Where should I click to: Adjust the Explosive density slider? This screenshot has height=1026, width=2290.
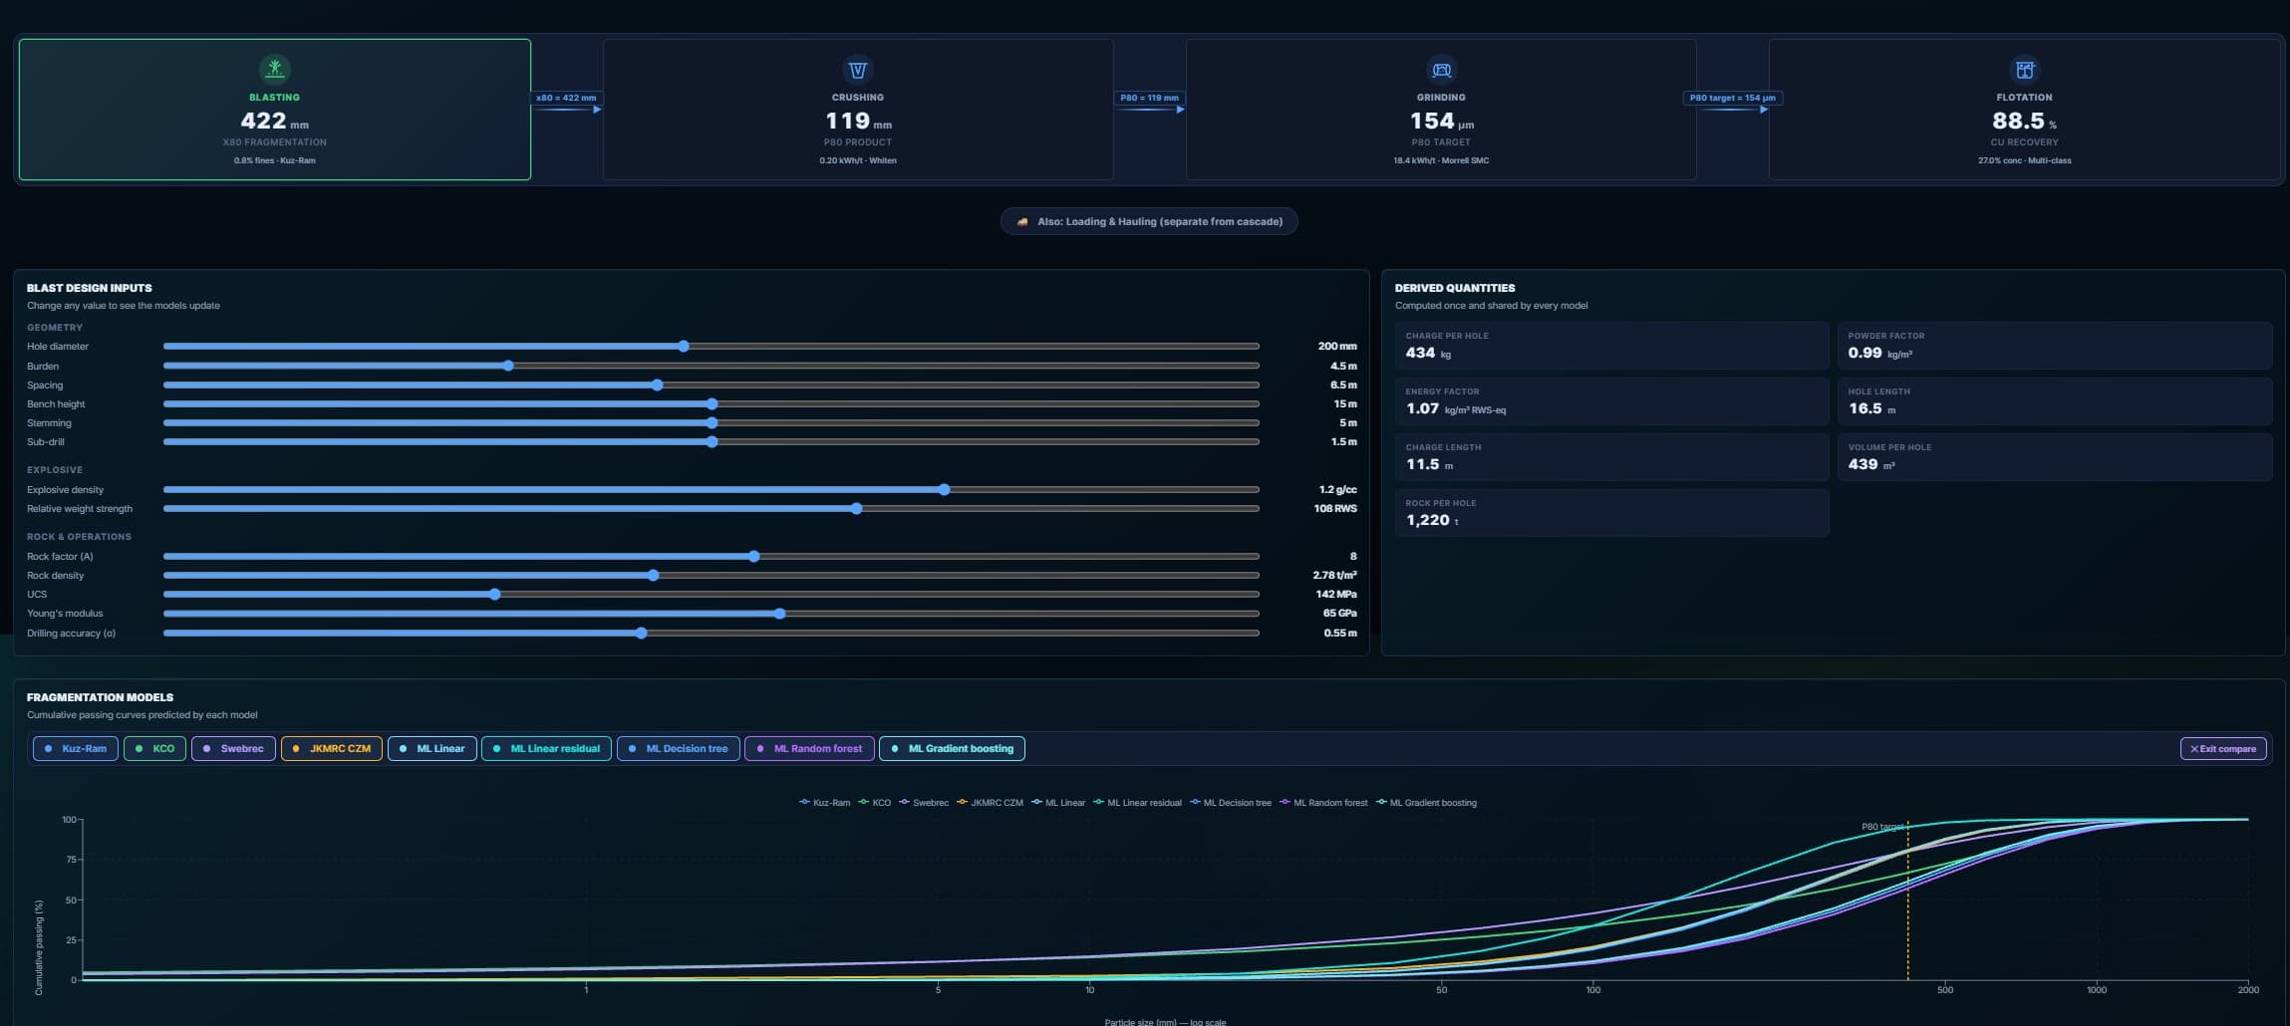pos(712,489)
